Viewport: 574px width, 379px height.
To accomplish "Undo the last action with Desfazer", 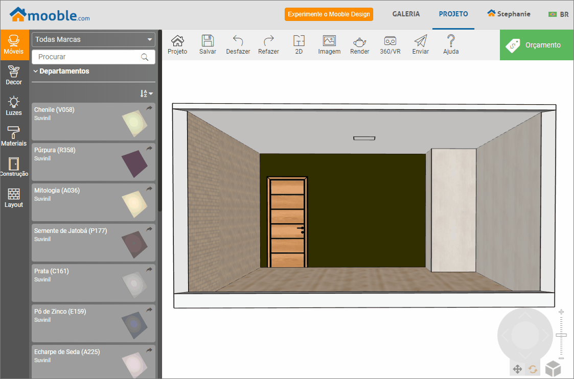I will [x=238, y=45].
